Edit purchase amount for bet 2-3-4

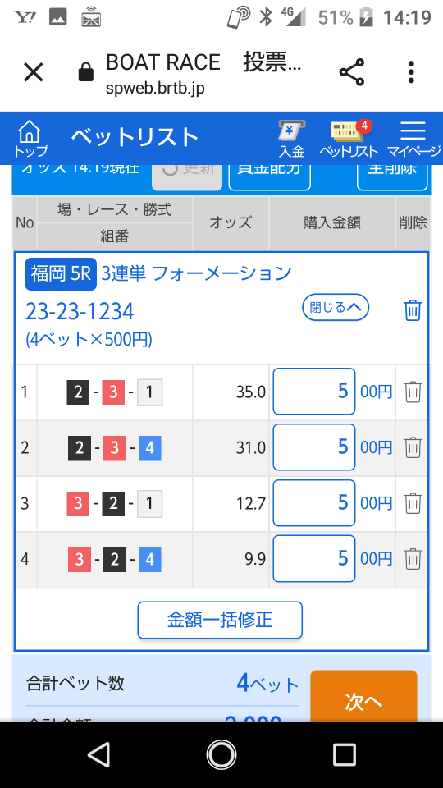coord(314,447)
